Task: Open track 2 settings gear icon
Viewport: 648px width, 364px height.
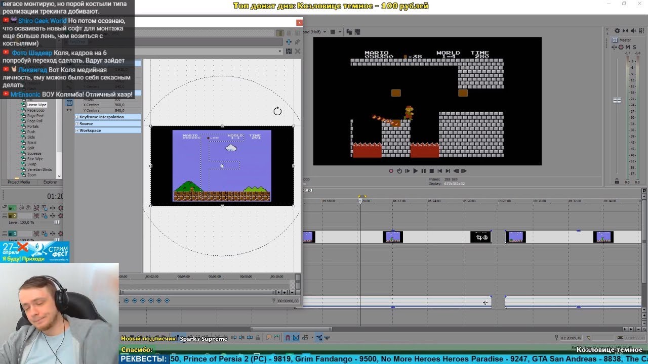Action: (x=61, y=216)
